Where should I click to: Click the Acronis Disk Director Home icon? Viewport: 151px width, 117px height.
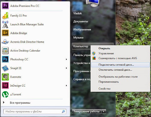point(5,42)
